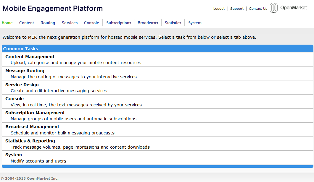
Task: Click the Common Tasks panel header
Action: point(157,48)
